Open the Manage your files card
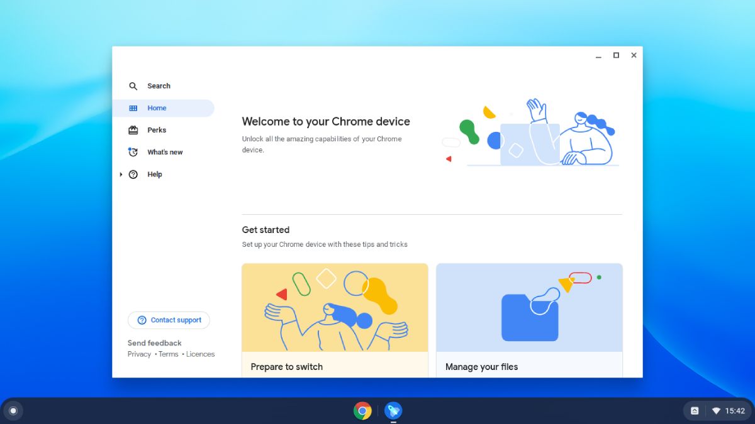Image resolution: width=755 pixels, height=424 pixels. click(x=529, y=314)
